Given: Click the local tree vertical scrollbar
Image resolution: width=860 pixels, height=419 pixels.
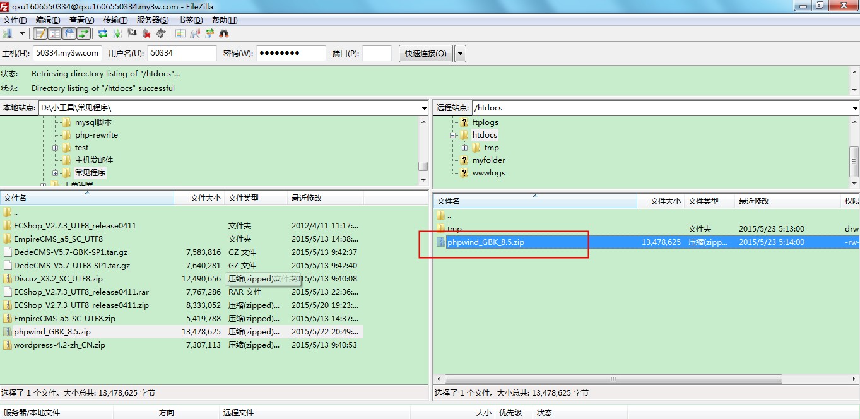Looking at the screenshot, I should (423, 167).
